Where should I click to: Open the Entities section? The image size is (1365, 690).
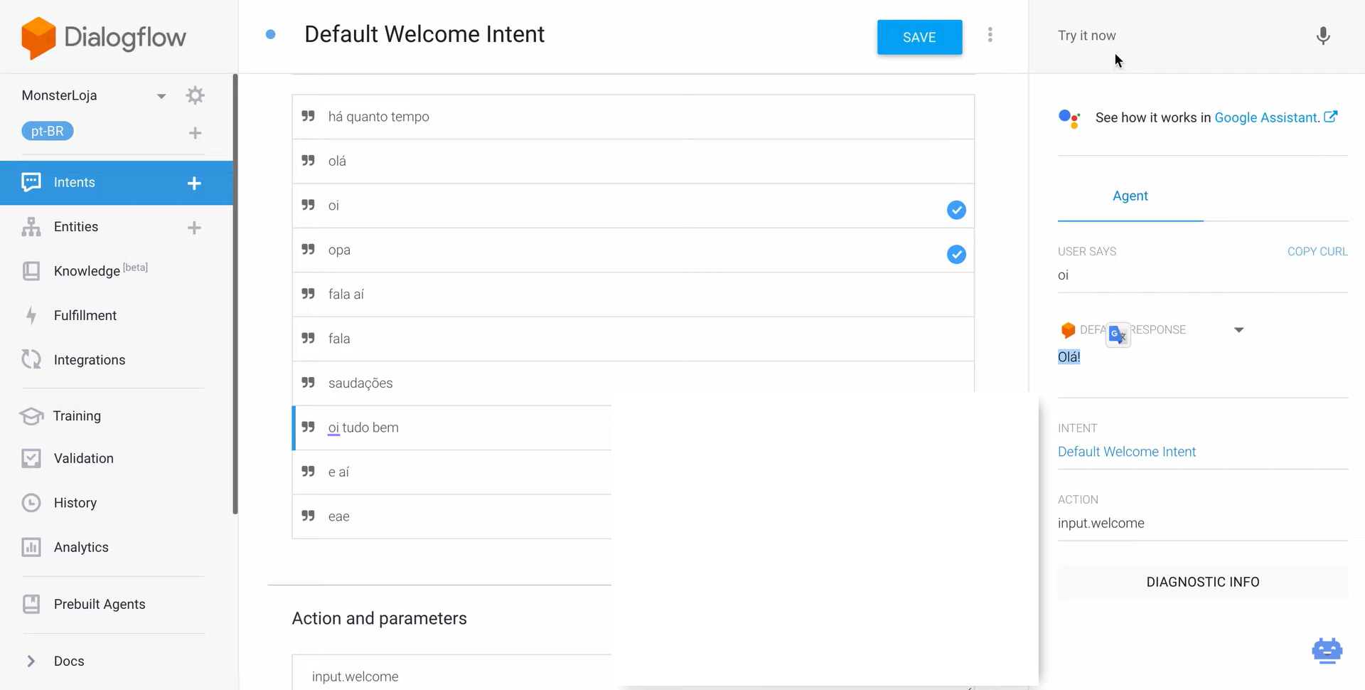[76, 227]
